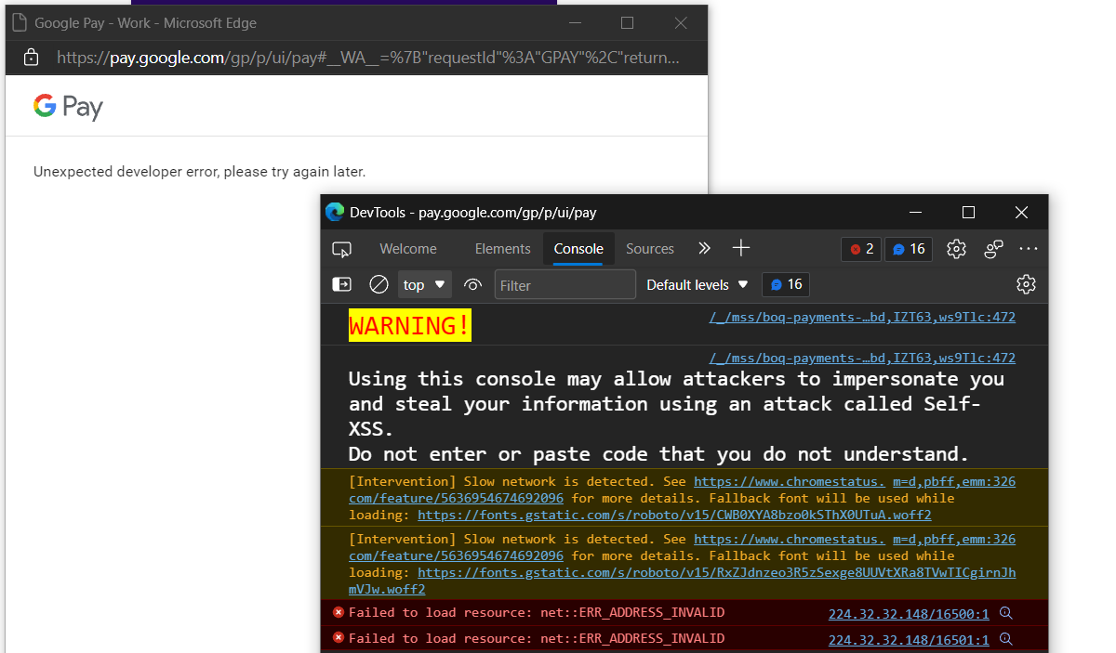The width and height of the screenshot is (1116, 653).
Task: Switch to the Console tab
Action: (578, 248)
